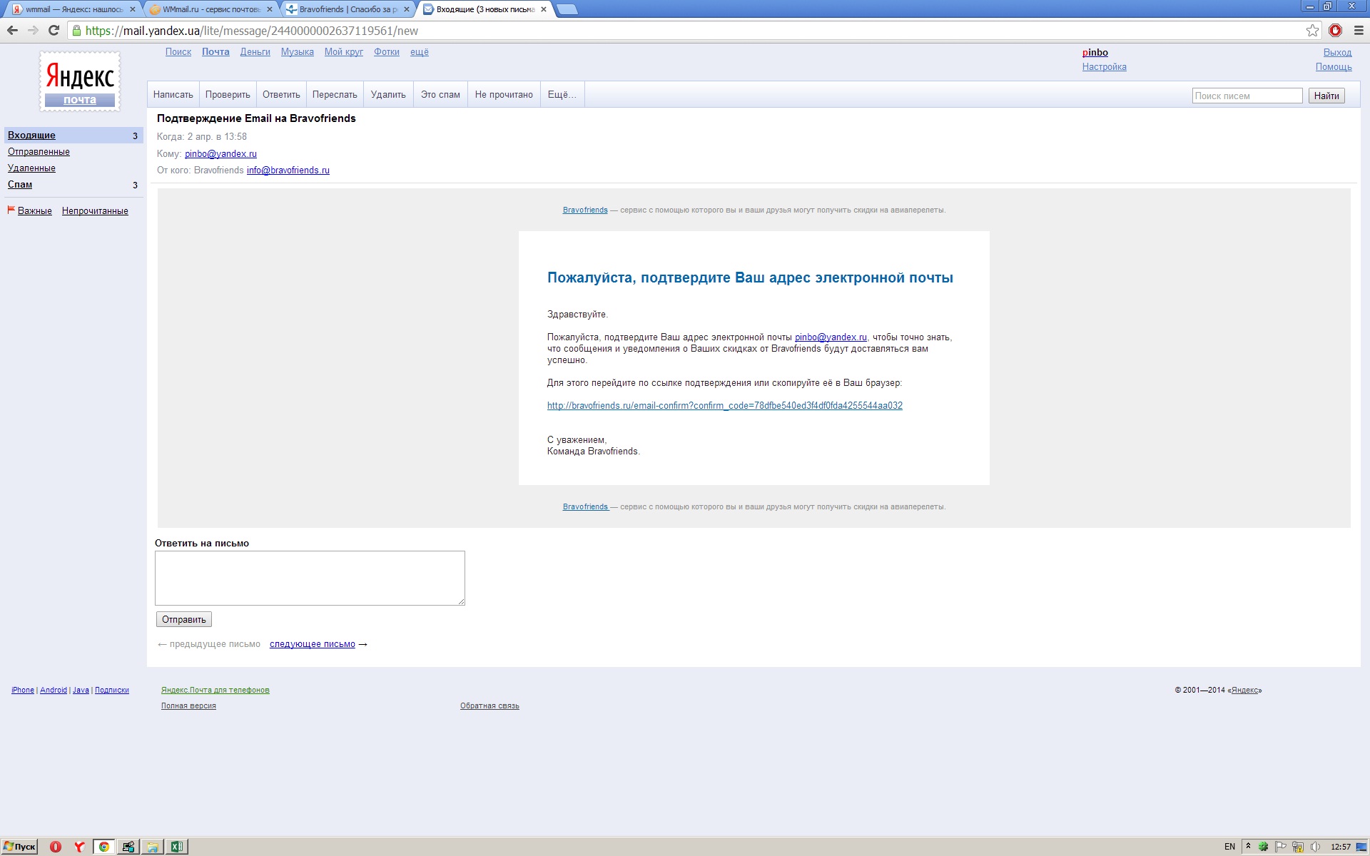Click the Выход logout link
The width and height of the screenshot is (1370, 856).
(1337, 52)
